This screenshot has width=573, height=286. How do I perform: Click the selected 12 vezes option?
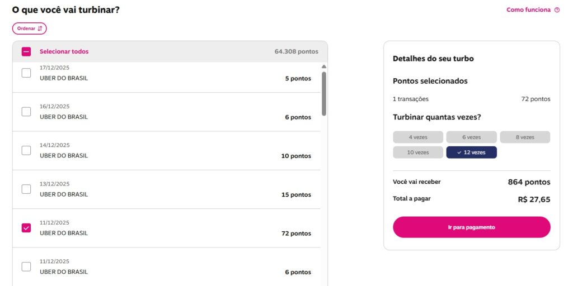471,152
